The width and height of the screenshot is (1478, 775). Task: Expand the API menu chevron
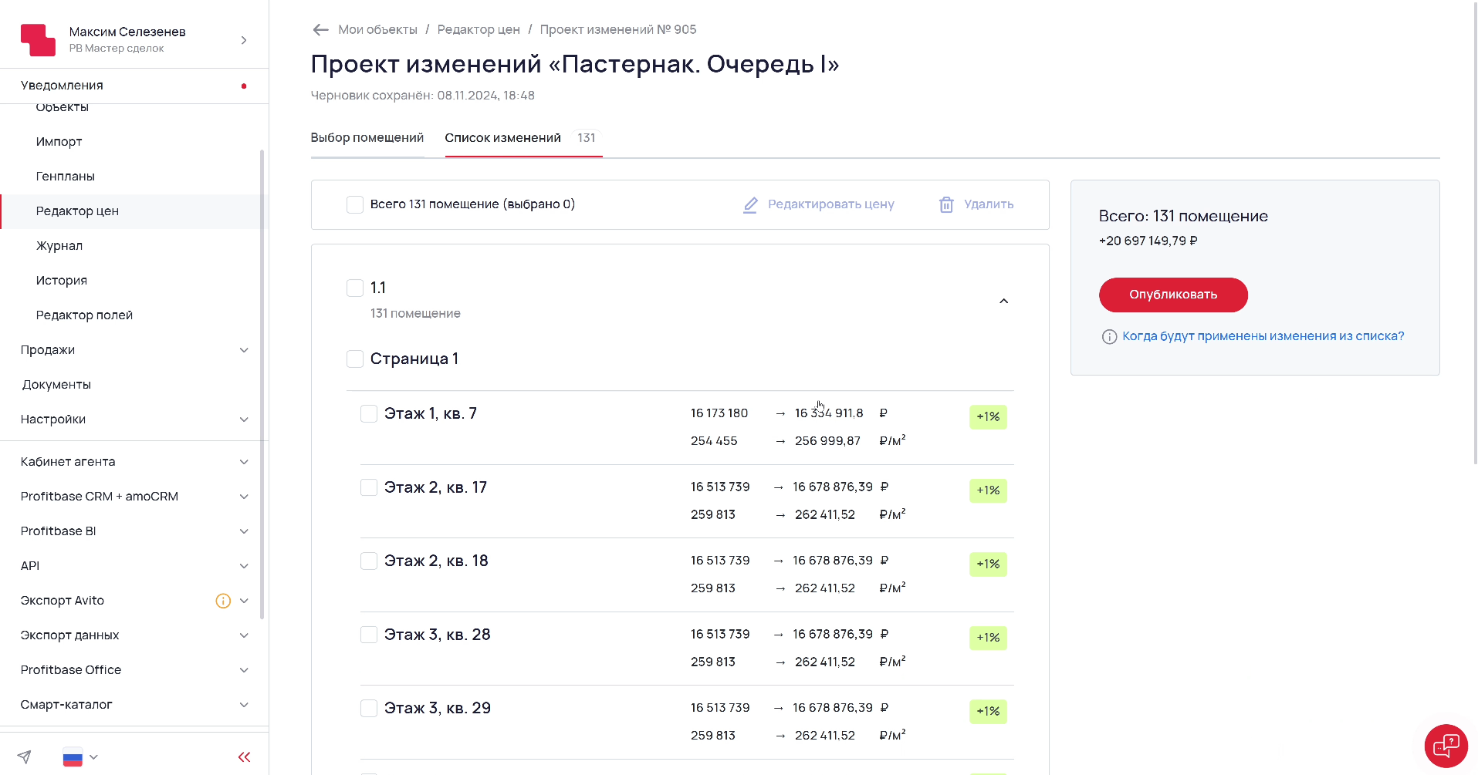[244, 566]
